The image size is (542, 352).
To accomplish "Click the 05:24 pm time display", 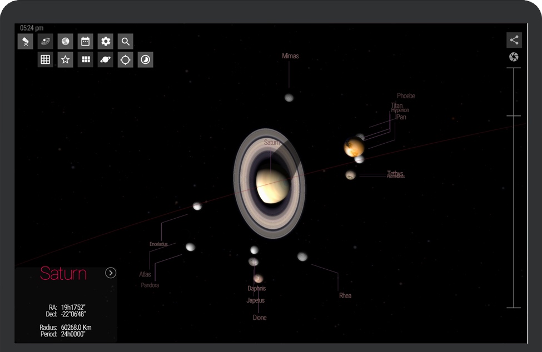I will [32, 28].
